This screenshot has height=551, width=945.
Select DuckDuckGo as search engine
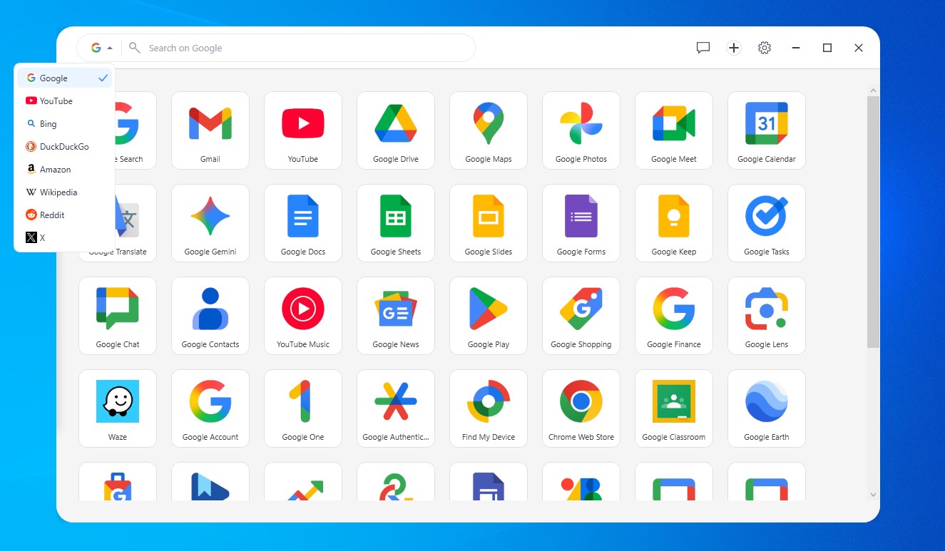(65, 147)
